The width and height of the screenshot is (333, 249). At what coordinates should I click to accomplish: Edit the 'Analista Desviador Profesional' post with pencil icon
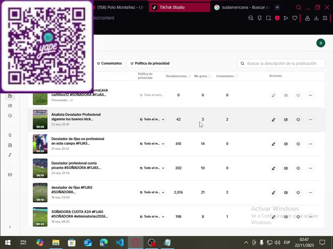click(273, 120)
